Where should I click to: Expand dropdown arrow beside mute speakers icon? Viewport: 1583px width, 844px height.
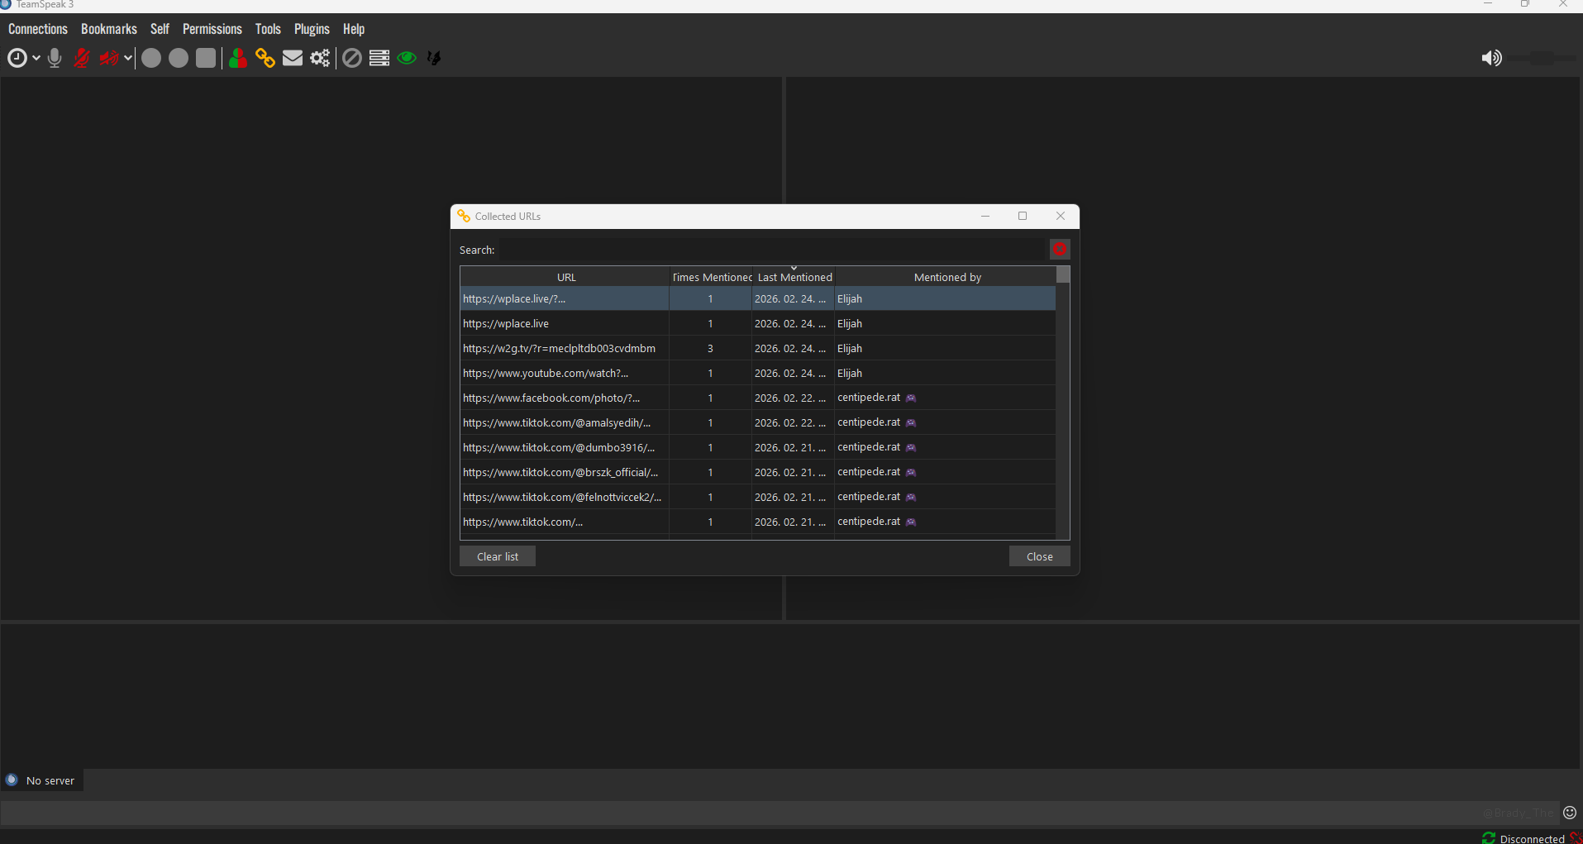pos(128,58)
